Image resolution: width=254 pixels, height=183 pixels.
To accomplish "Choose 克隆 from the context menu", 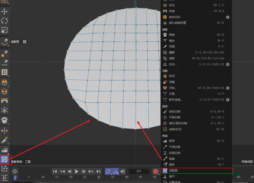I will click(196, 82).
